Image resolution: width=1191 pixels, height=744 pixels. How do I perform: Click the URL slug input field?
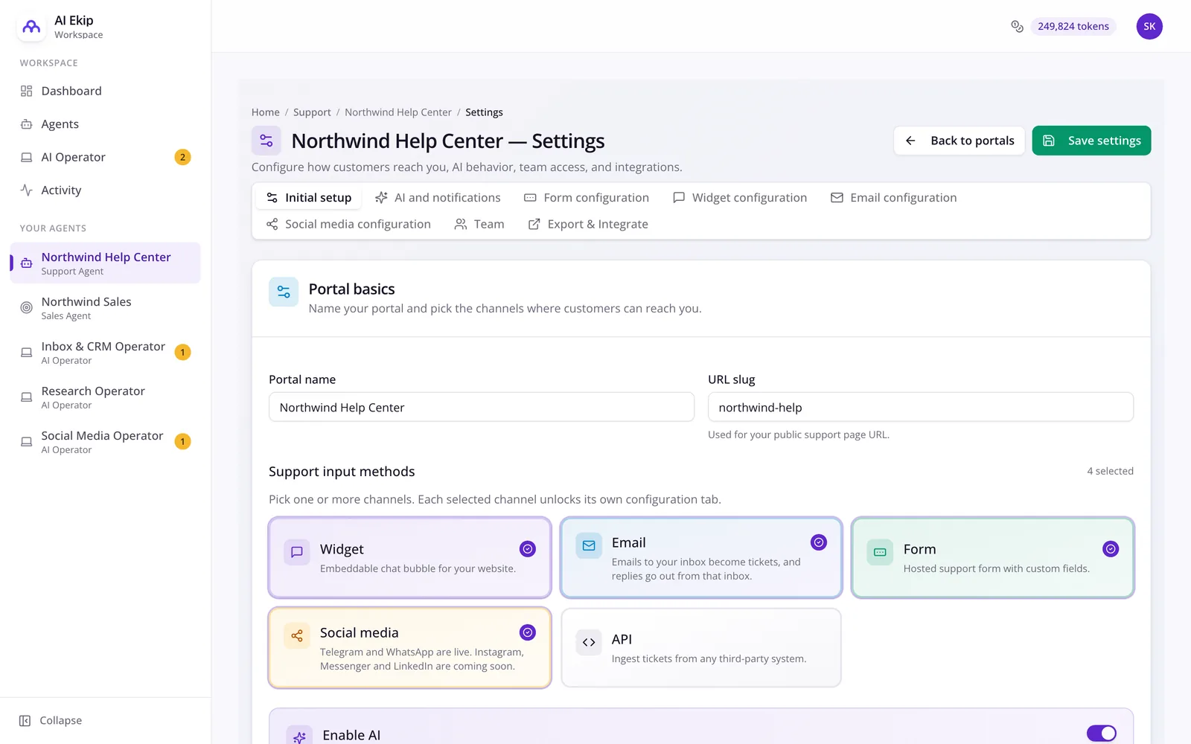pyautogui.click(x=921, y=407)
